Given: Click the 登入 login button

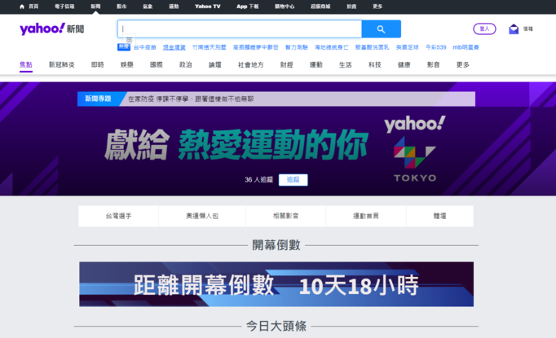Looking at the screenshot, I should click(x=484, y=29).
